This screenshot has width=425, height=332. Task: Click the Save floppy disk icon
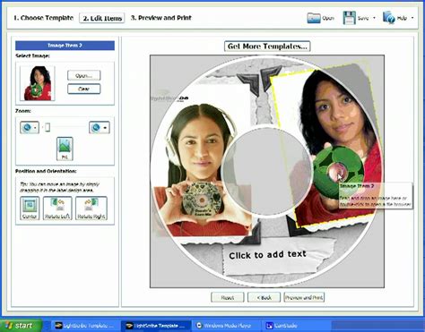[349, 18]
